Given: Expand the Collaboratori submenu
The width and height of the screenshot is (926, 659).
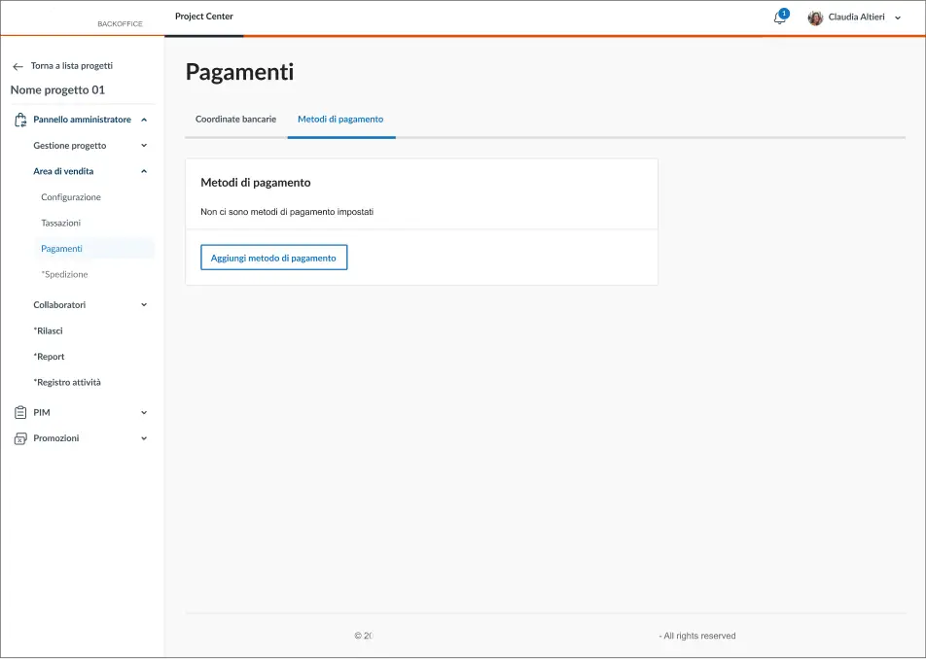Looking at the screenshot, I should 144,305.
